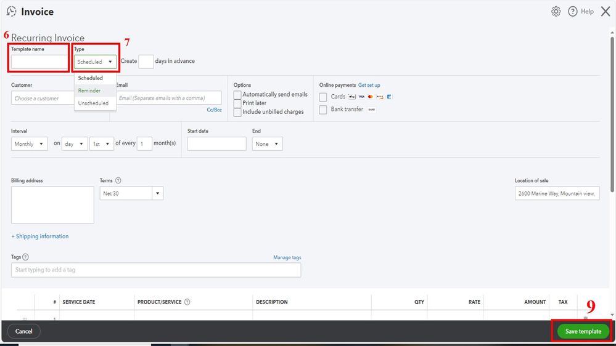Image resolution: width=616 pixels, height=346 pixels.
Task: Check the Print later option
Action: (237, 103)
